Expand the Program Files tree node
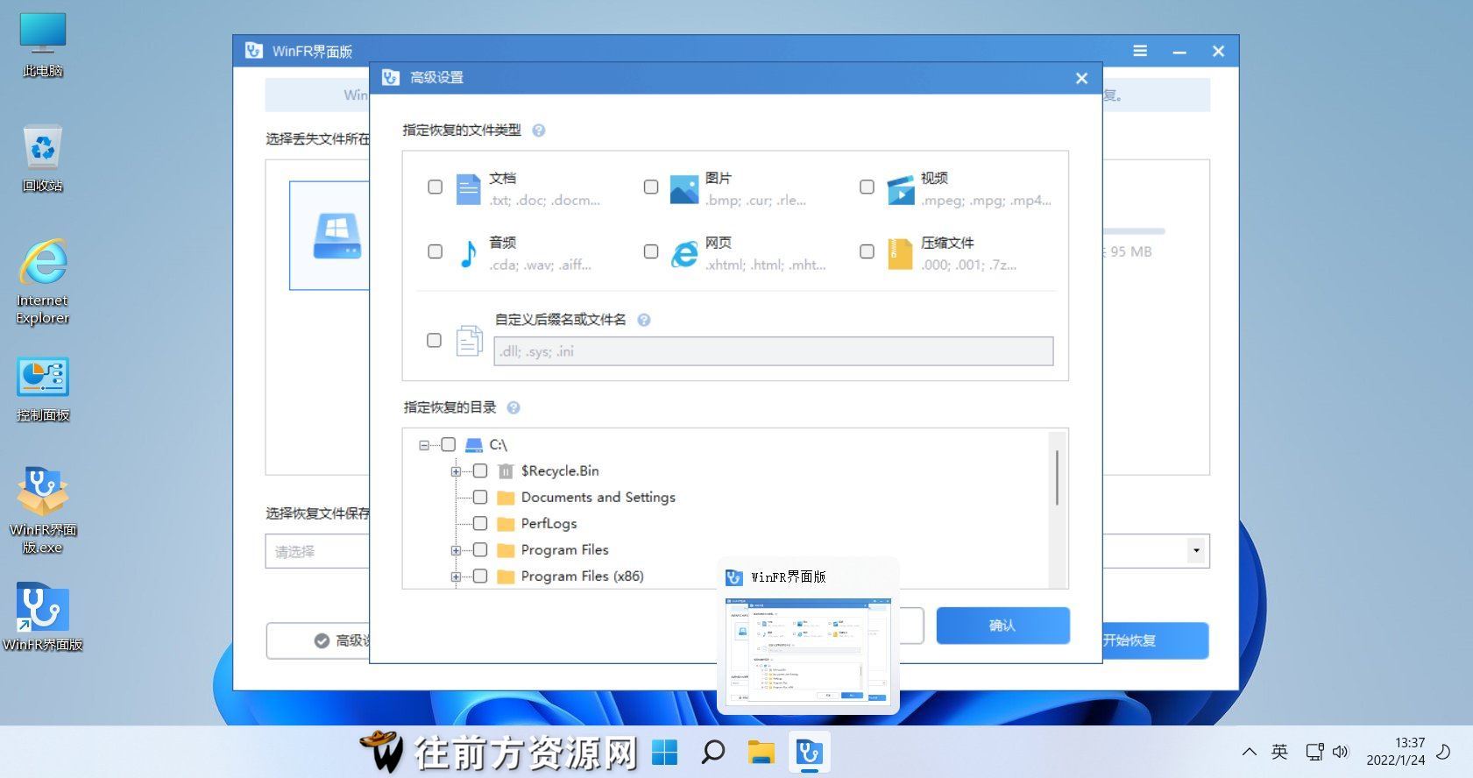This screenshot has height=778, width=1473. [x=456, y=550]
